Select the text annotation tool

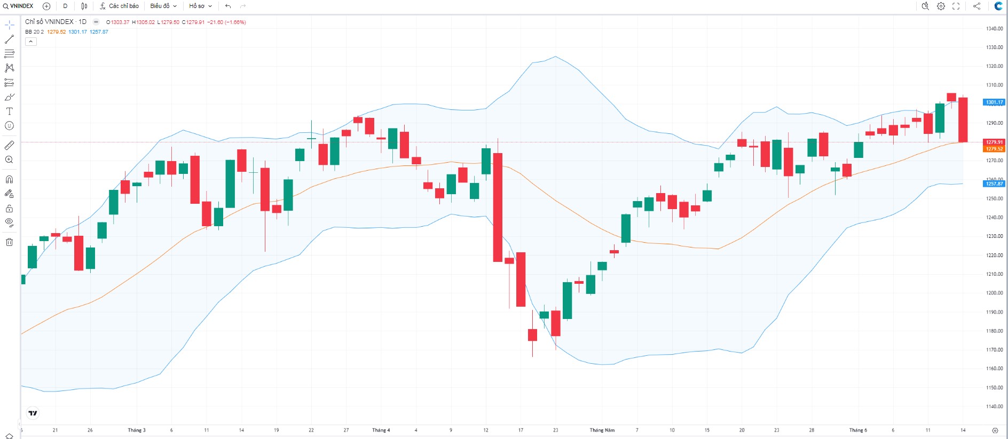(x=9, y=111)
